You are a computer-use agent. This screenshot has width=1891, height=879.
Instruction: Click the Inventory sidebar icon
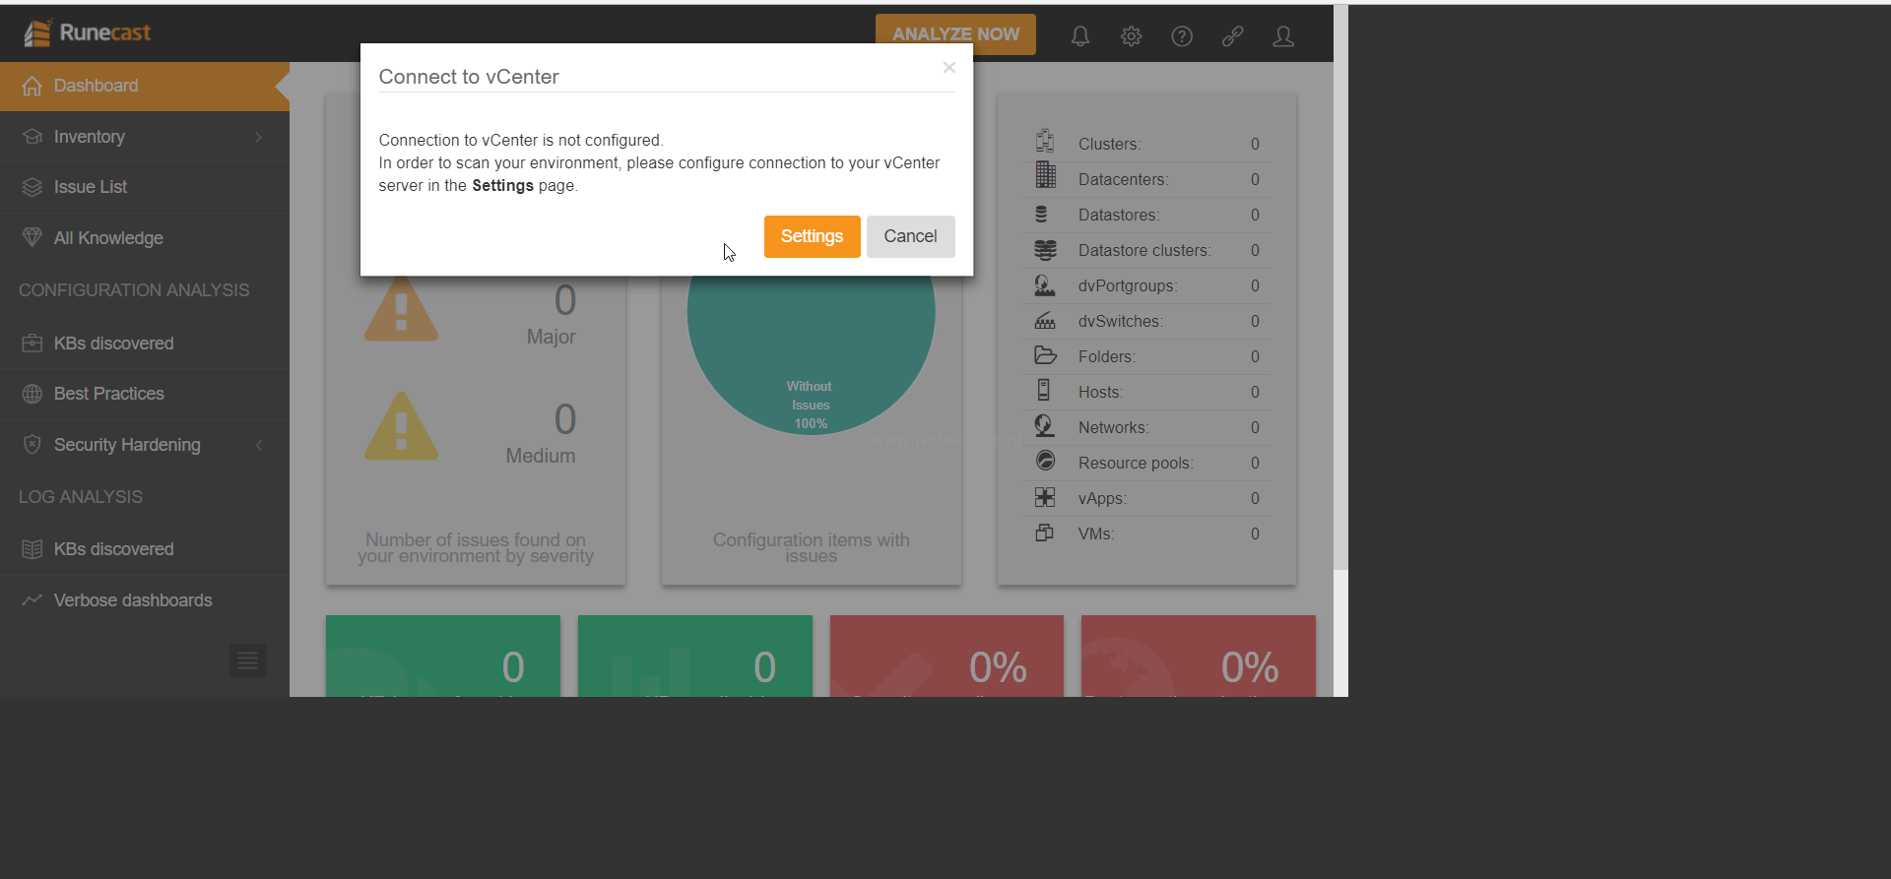click(33, 137)
